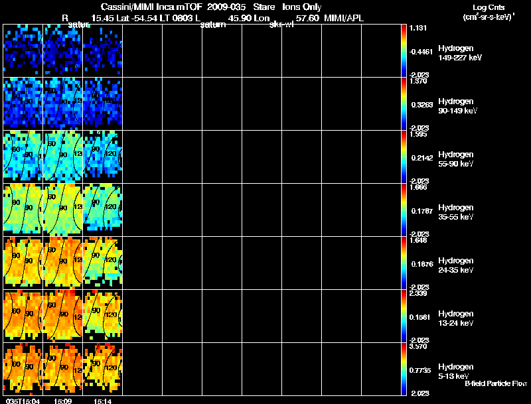
Task: Click the 13-24 keV image at 15:14
Action: pyautogui.click(x=103, y=316)
